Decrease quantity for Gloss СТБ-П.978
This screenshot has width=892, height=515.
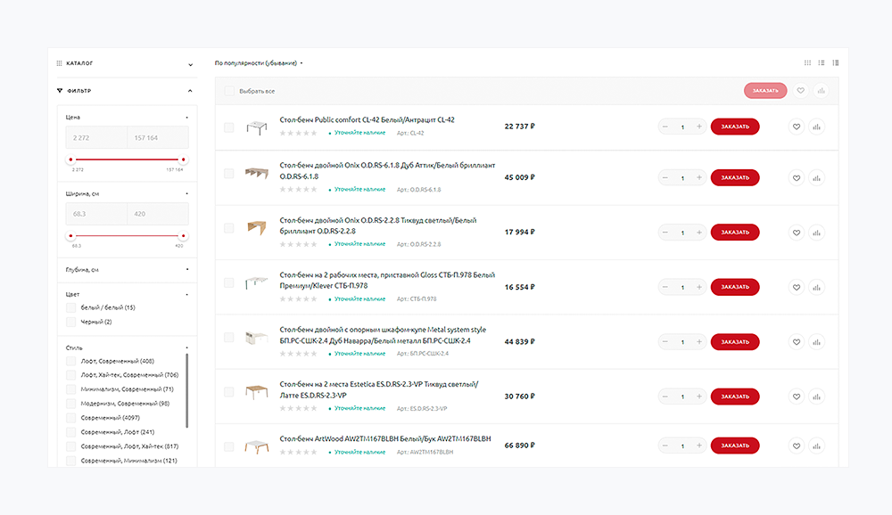click(665, 287)
